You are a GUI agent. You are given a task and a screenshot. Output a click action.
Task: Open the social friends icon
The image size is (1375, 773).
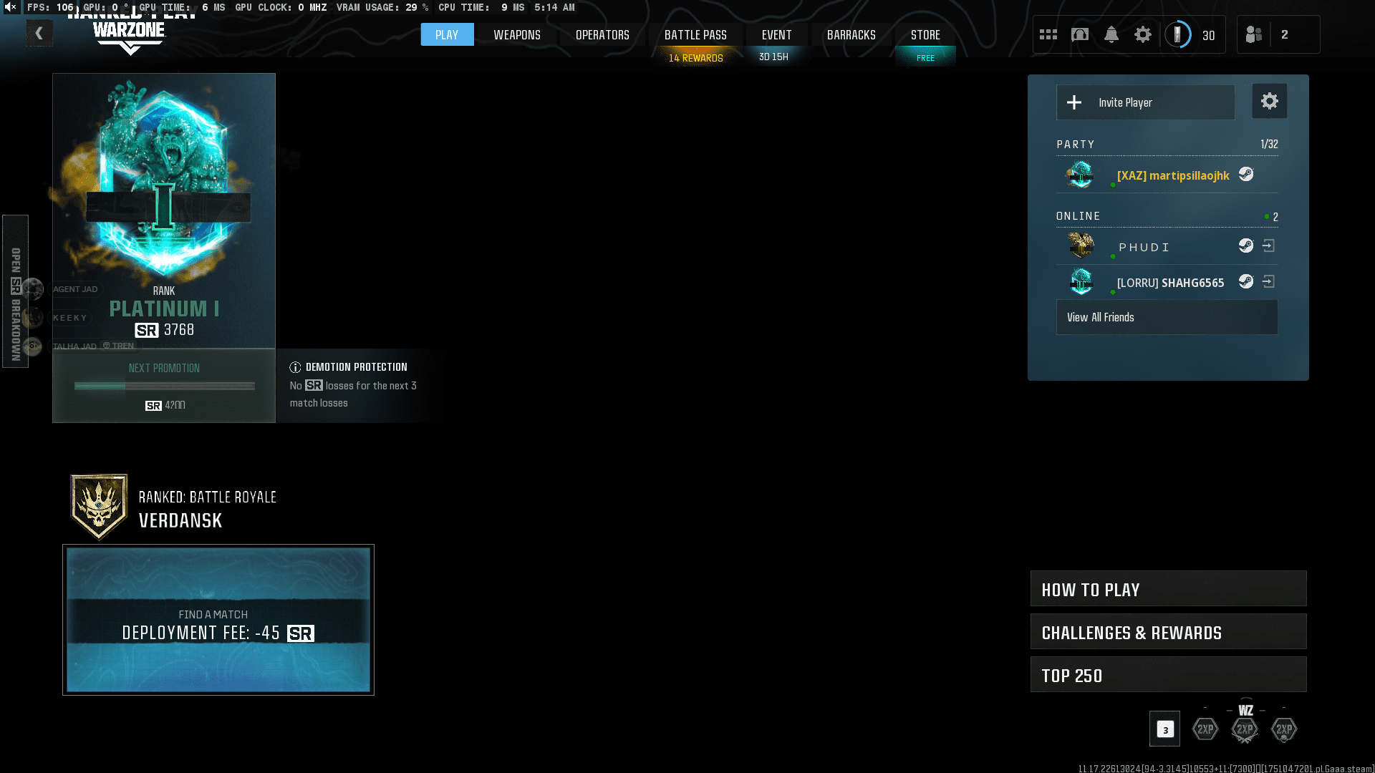click(1254, 34)
